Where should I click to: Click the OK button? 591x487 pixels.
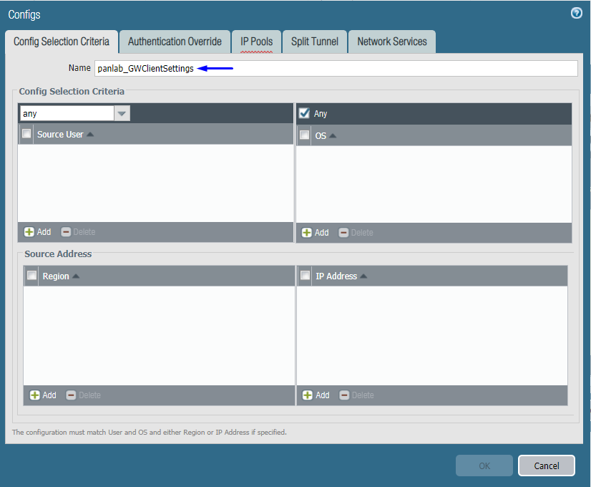[x=484, y=466]
